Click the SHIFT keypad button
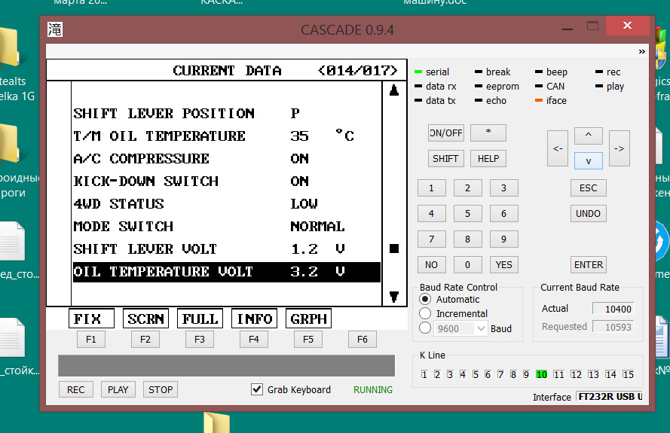 point(445,158)
